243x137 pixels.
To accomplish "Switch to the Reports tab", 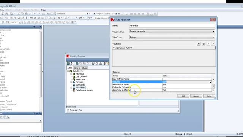I will point(77,68).
